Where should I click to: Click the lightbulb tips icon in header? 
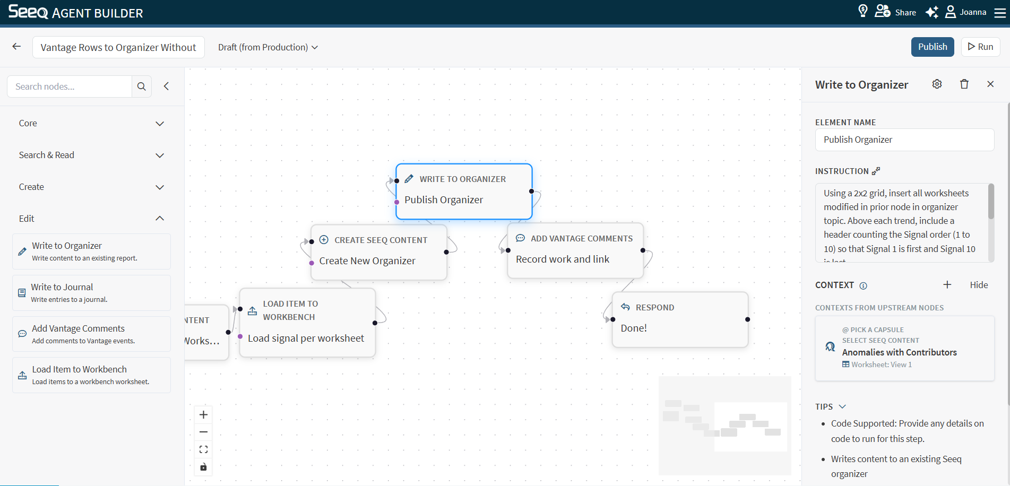click(x=862, y=11)
